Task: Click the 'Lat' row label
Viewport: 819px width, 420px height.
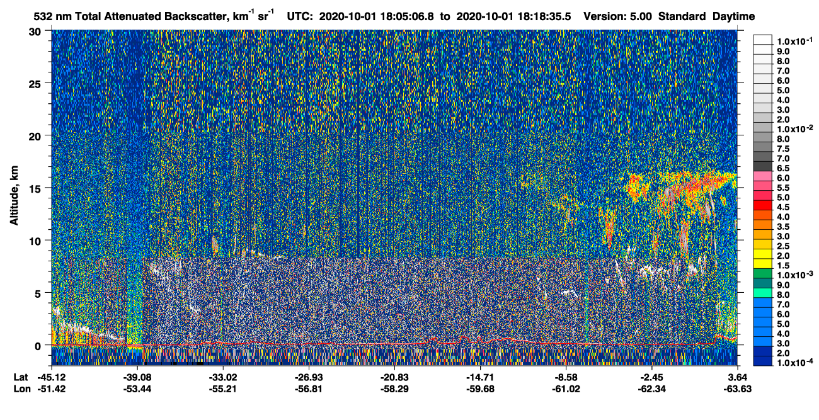Action: pos(20,377)
